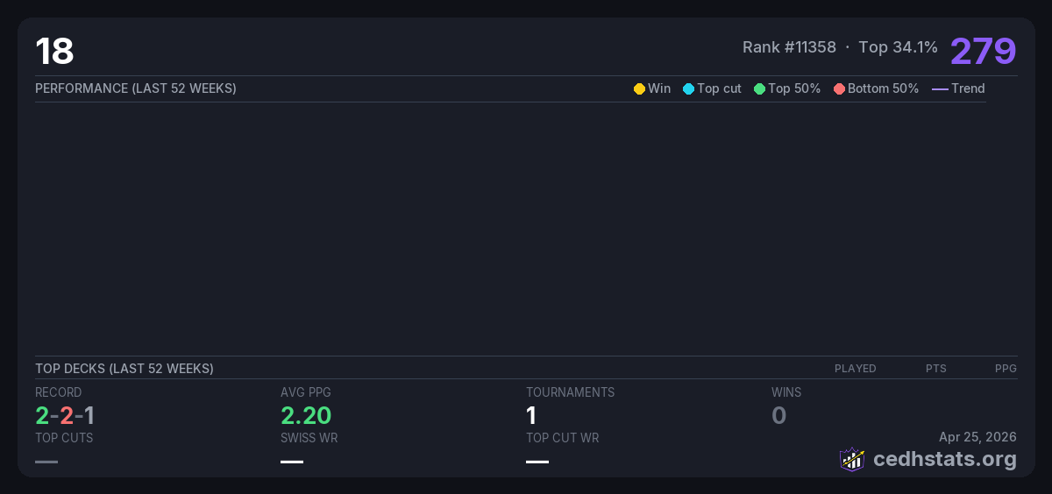Click the Apr 25, 2026 date
Screen dimensions: 1052x494
point(977,437)
